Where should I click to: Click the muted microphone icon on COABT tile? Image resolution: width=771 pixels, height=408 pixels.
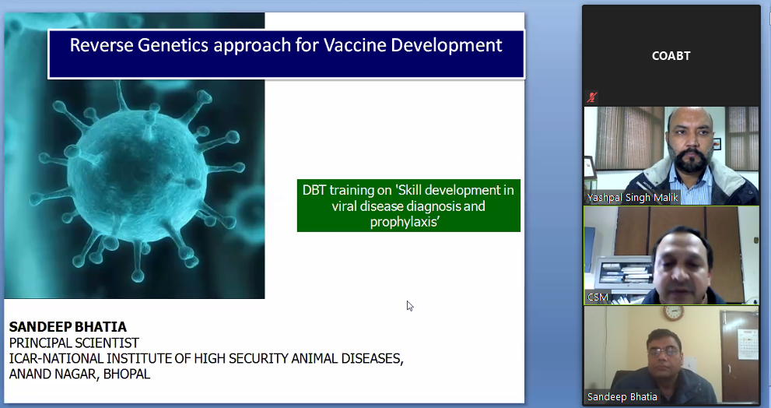[x=591, y=97]
